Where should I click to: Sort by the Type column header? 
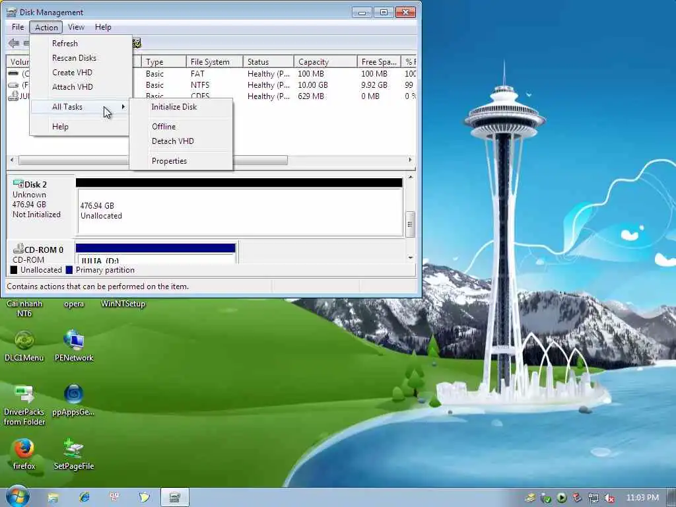click(164, 61)
